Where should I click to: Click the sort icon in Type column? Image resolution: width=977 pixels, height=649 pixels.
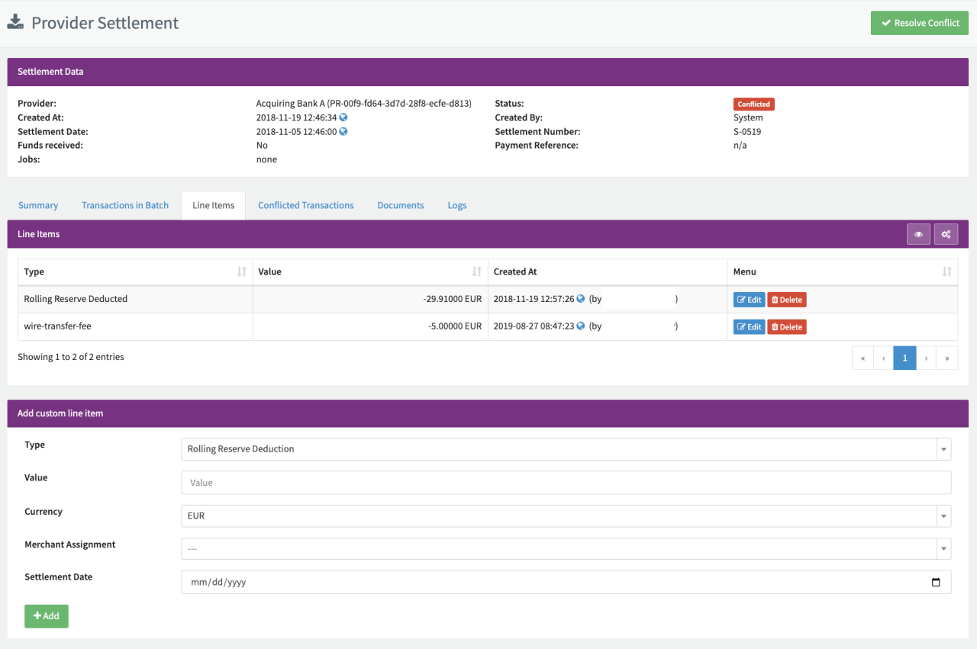coord(242,271)
